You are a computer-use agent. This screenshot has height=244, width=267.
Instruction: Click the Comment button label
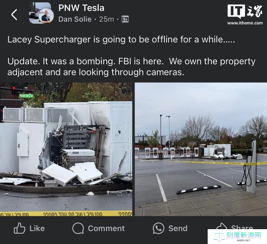pos(106,228)
